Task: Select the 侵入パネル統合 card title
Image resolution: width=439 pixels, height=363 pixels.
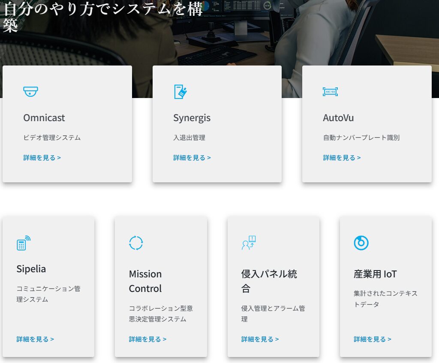Action: click(269, 281)
